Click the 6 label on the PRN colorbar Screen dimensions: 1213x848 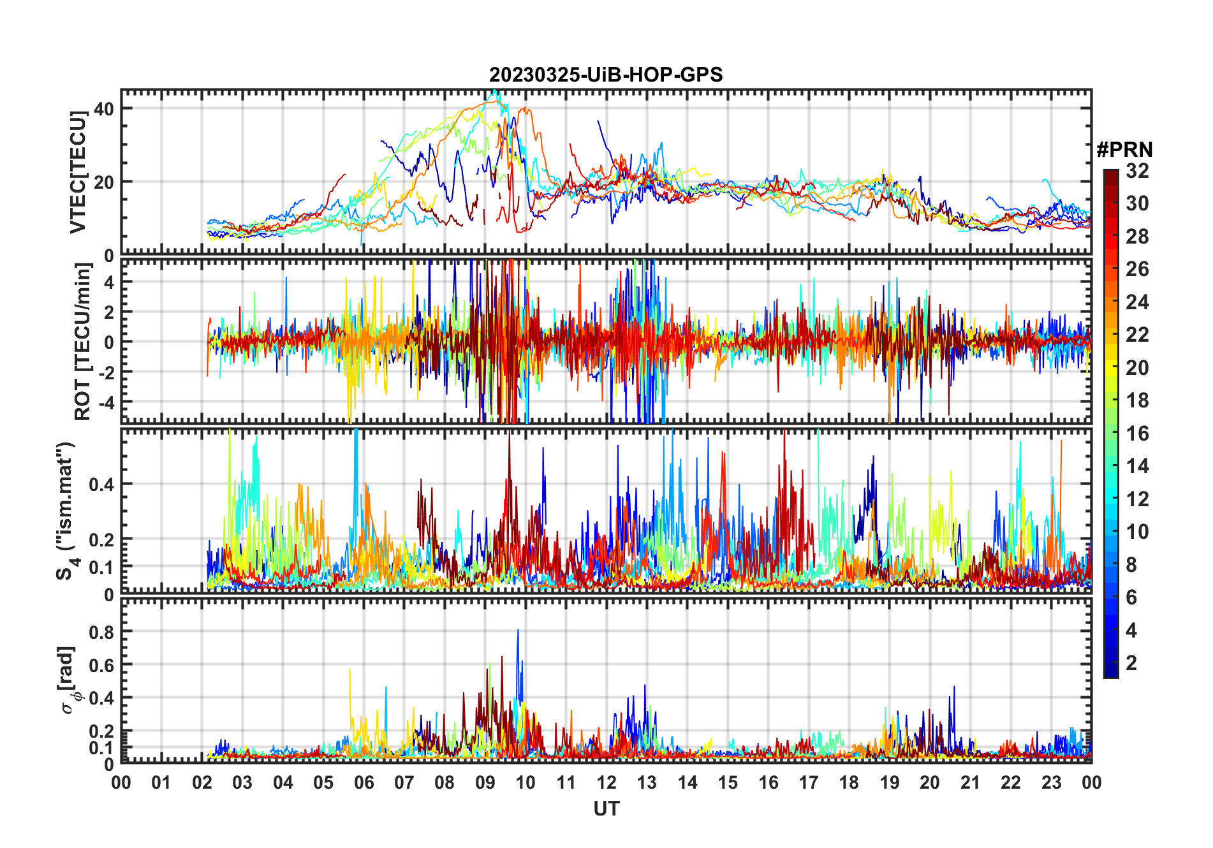(x=1131, y=597)
